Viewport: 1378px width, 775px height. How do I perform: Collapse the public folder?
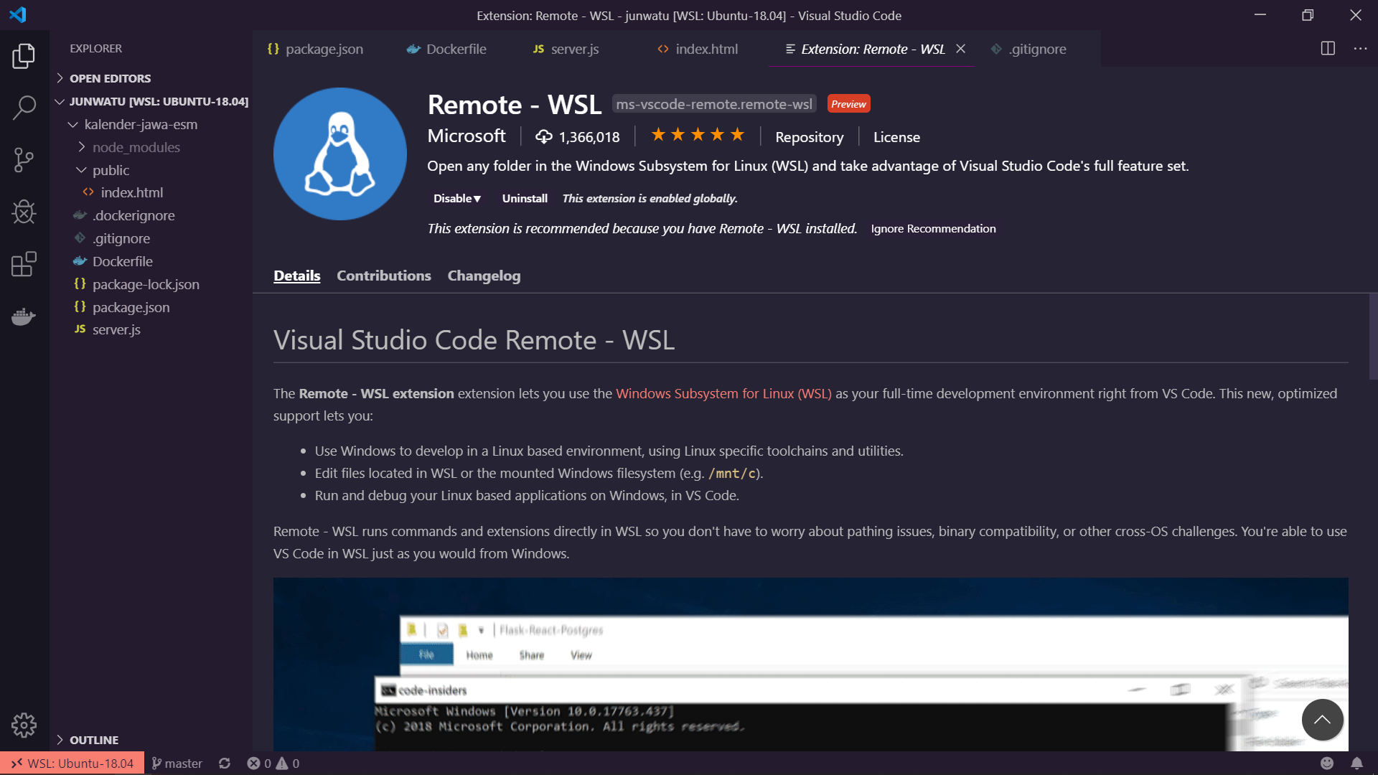tap(111, 170)
